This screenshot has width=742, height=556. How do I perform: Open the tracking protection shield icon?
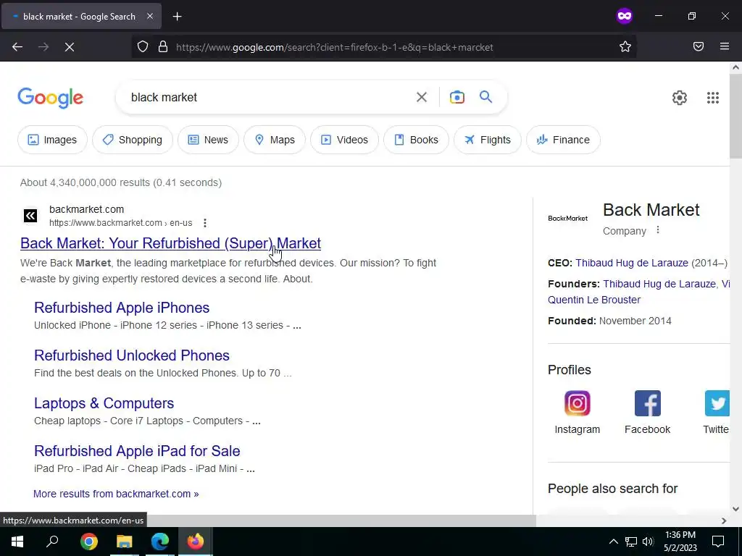[143, 46]
